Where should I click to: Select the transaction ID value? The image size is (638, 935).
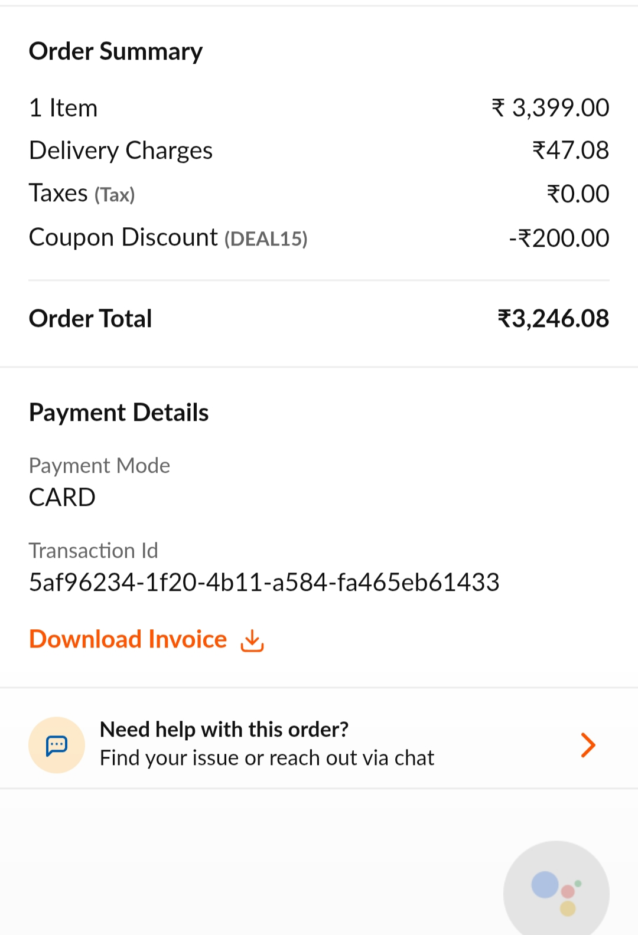pos(264,583)
